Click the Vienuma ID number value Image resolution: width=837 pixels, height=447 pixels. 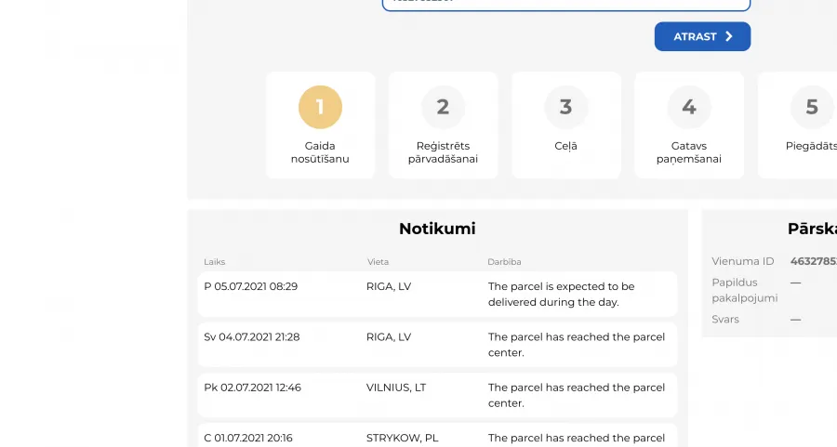(814, 261)
